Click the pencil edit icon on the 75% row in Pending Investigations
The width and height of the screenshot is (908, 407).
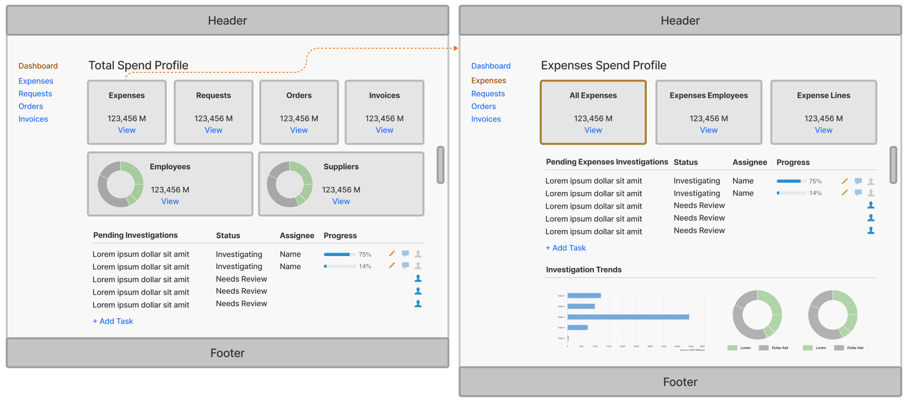coord(392,254)
